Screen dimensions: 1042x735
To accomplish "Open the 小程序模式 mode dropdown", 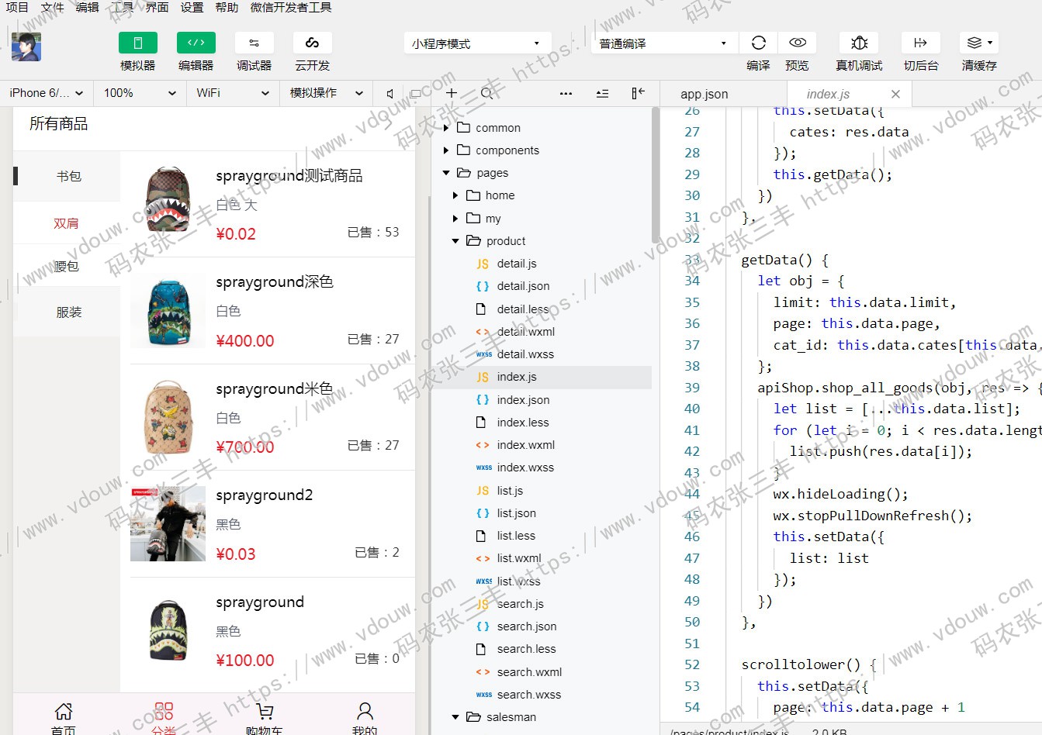I will pos(476,43).
